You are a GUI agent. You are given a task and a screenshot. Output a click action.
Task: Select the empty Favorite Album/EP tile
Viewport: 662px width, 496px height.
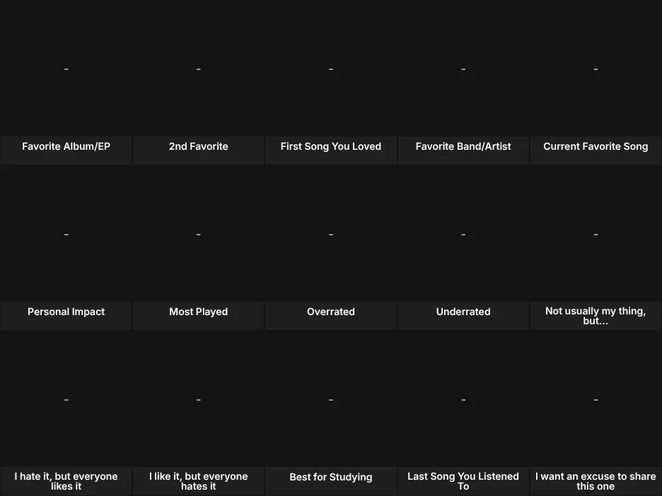66,69
